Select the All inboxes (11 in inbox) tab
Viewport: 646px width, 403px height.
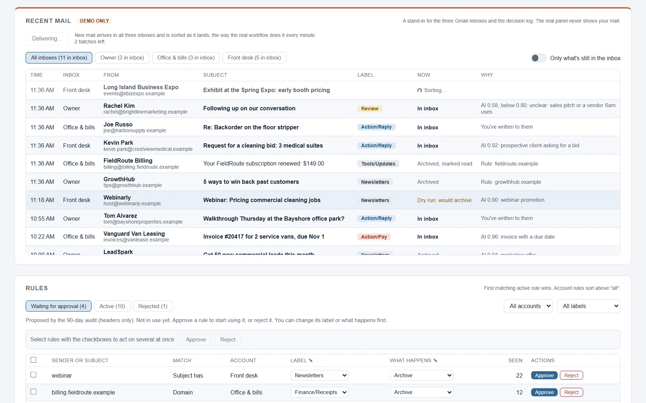point(59,58)
